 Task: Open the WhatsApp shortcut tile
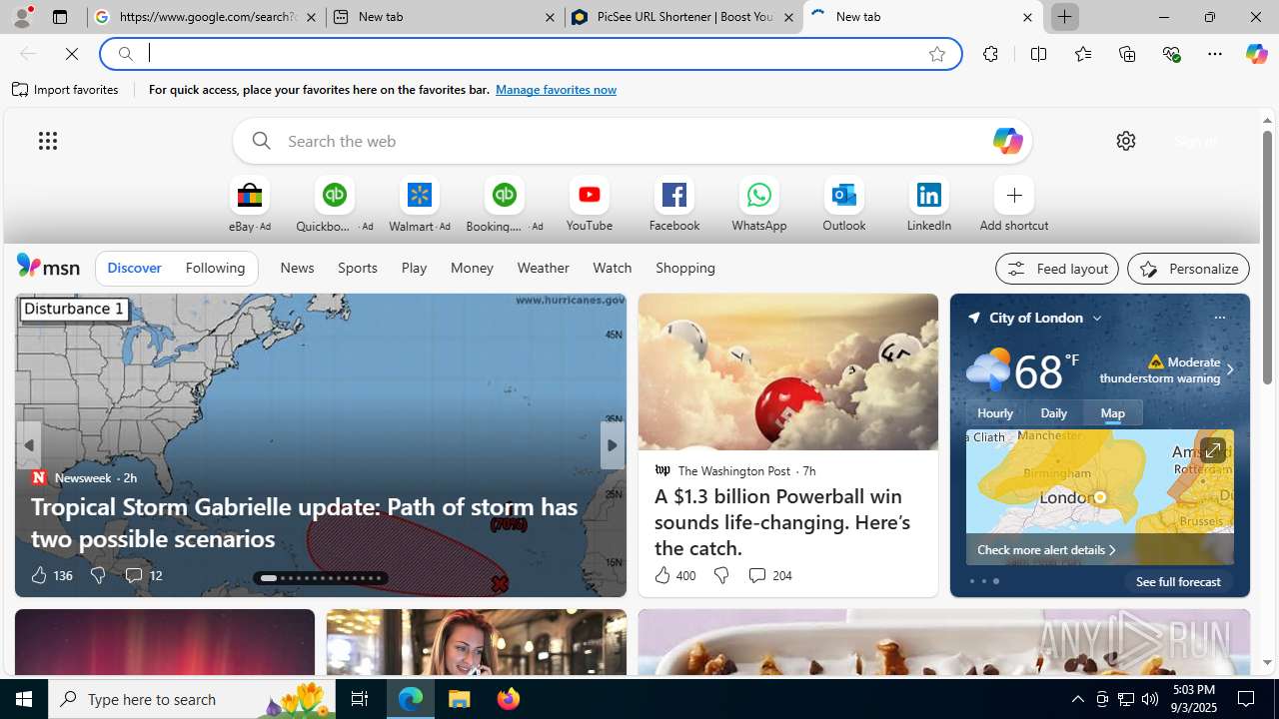(x=759, y=205)
